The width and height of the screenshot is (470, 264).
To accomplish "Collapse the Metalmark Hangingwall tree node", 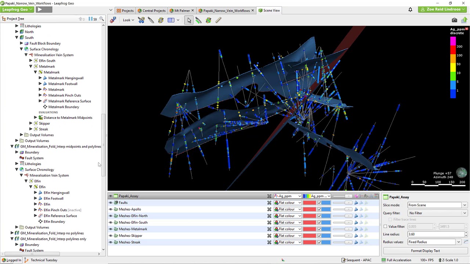I will pyautogui.click(x=40, y=78).
